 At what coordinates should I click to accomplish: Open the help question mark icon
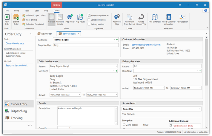[x=206, y=10]
